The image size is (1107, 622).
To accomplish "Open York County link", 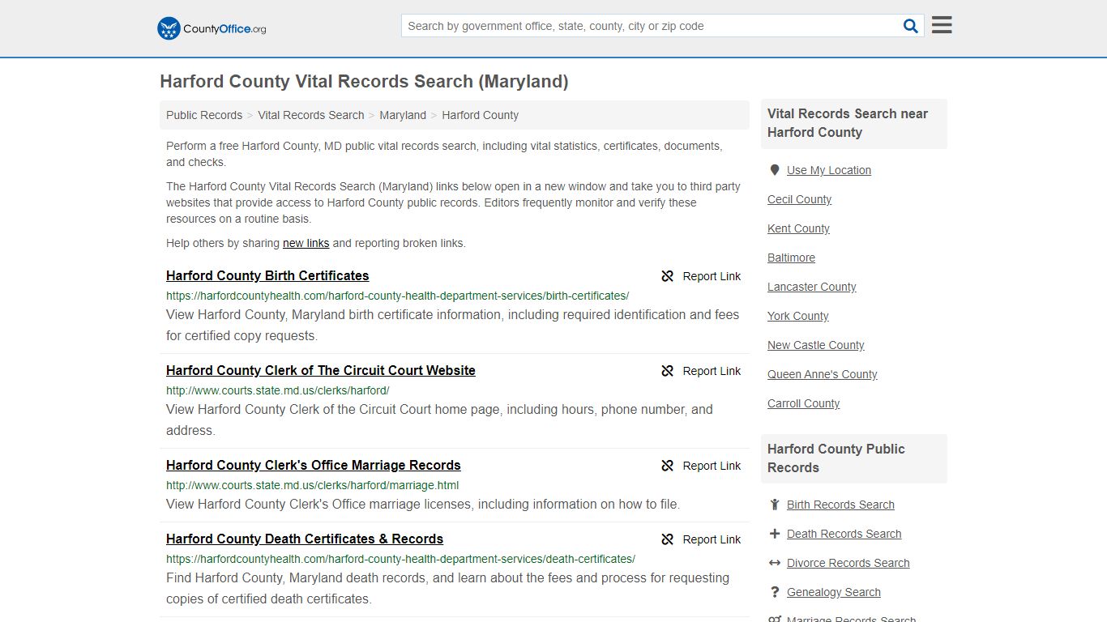I will click(797, 316).
